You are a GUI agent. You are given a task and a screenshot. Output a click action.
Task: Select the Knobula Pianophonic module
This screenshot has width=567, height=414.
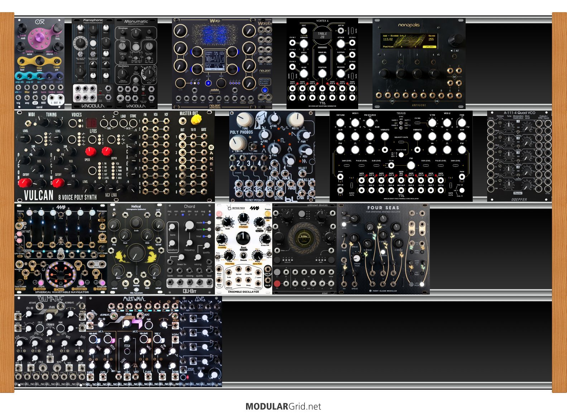[93, 64]
